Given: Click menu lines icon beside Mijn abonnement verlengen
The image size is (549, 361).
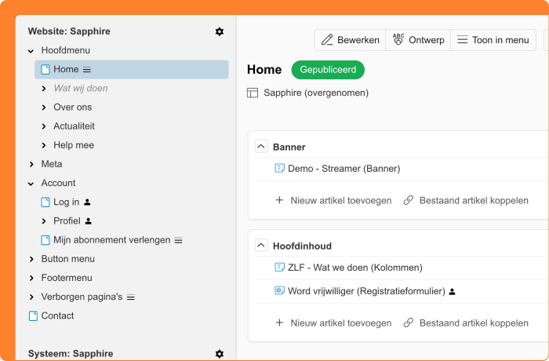Looking at the screenshot, I should pos(179,240).
